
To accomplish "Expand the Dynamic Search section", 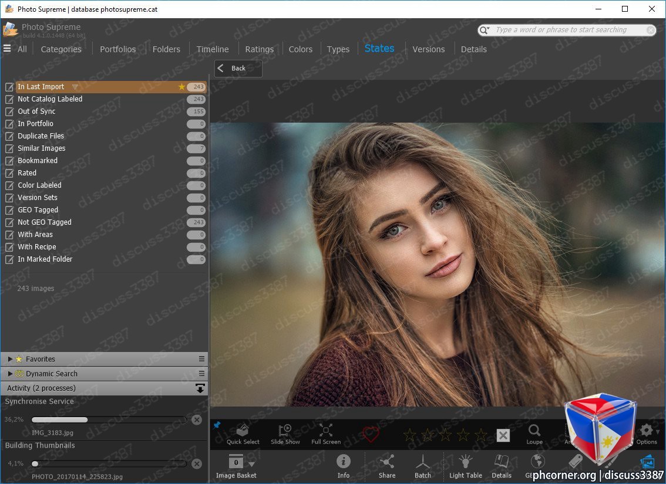I will [10, 374].
